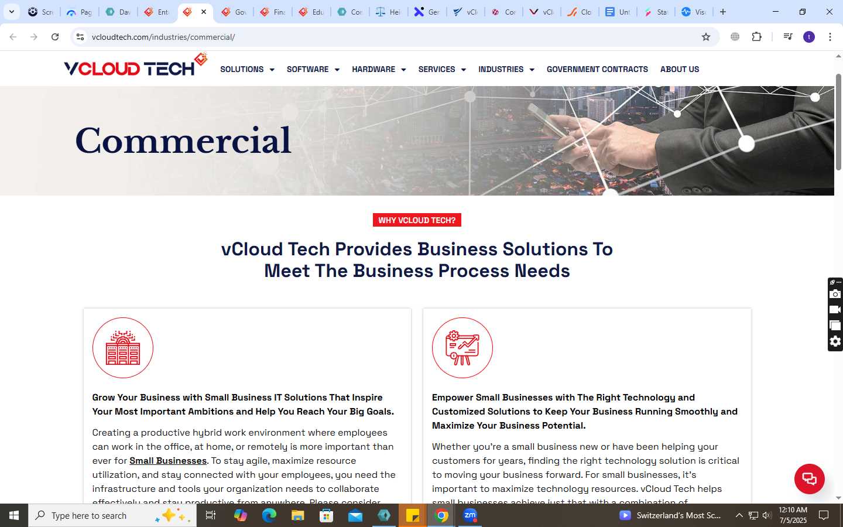Screen dimensions: 843x527
Task: Open the media controls icon in Chrome toolbar
Action: (788, 37)
